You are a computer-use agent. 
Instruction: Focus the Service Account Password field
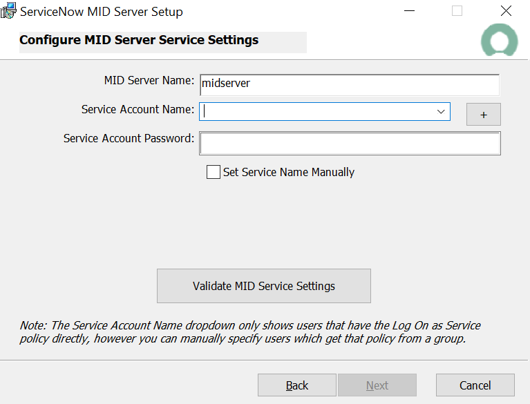click(x=350, y=144)
